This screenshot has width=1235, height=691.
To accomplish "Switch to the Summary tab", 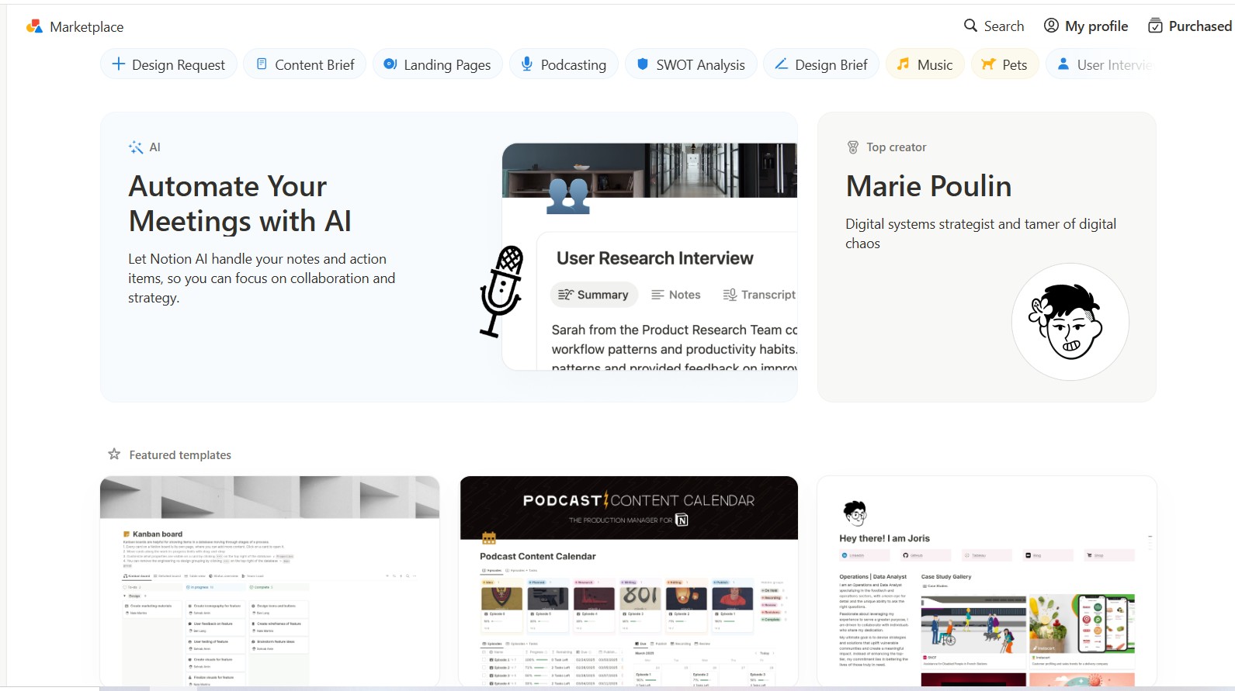I will tap(594, 295).
